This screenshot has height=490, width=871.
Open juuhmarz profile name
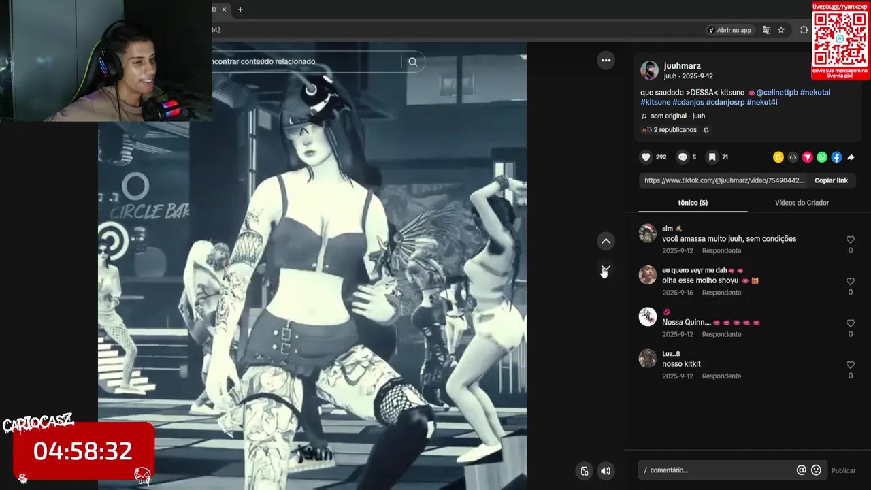coord(683,66)
